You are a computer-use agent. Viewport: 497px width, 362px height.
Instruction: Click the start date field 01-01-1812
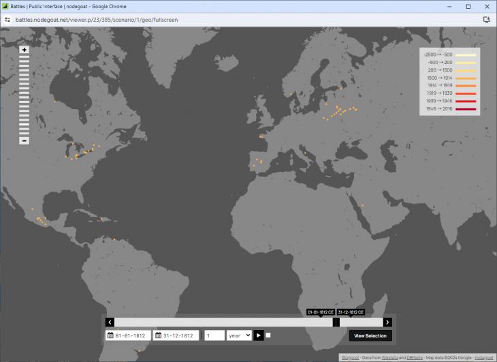[x=129, y=335]
